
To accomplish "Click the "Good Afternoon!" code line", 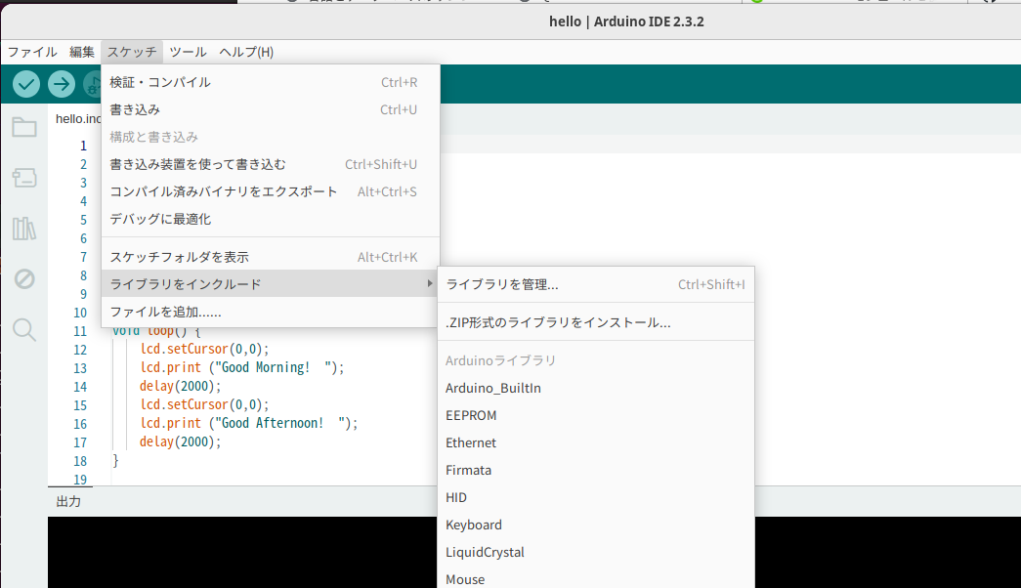I will click(x=249, y=423).
